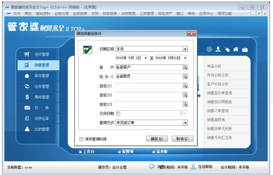Open 销售报价明细表 link
Image resolution: width=273 pixels, height=175 pixels.
pos(219,102)
